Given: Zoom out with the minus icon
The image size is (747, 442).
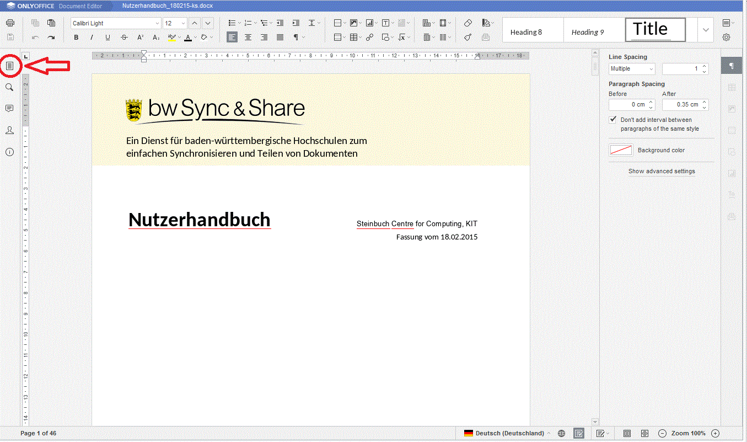Looking at the screenshot, I should pyautogui.click(x=663, y=433).
